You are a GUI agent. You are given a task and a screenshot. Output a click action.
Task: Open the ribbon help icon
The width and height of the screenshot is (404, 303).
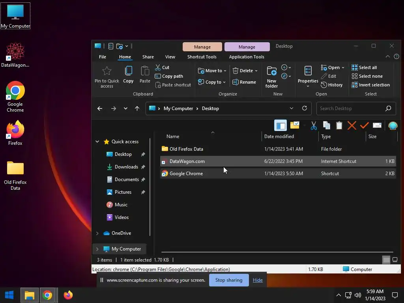coord(397,56)
